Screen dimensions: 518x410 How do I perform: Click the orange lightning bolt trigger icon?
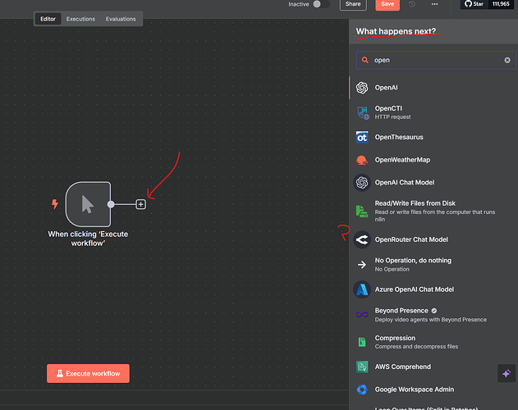click(x=55, y=203)
